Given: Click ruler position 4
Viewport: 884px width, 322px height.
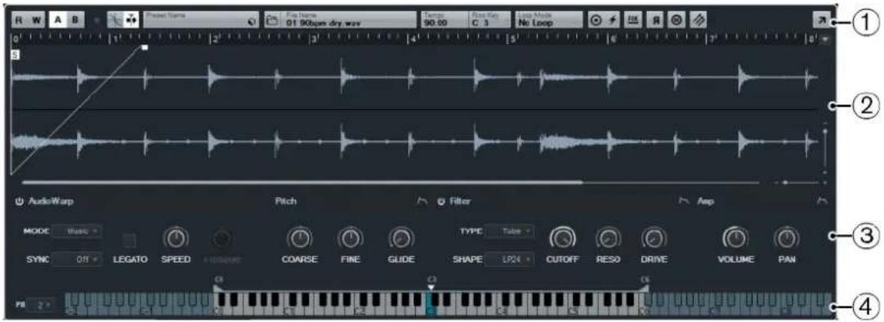Looking at the screenshot, I should [413, 40].
